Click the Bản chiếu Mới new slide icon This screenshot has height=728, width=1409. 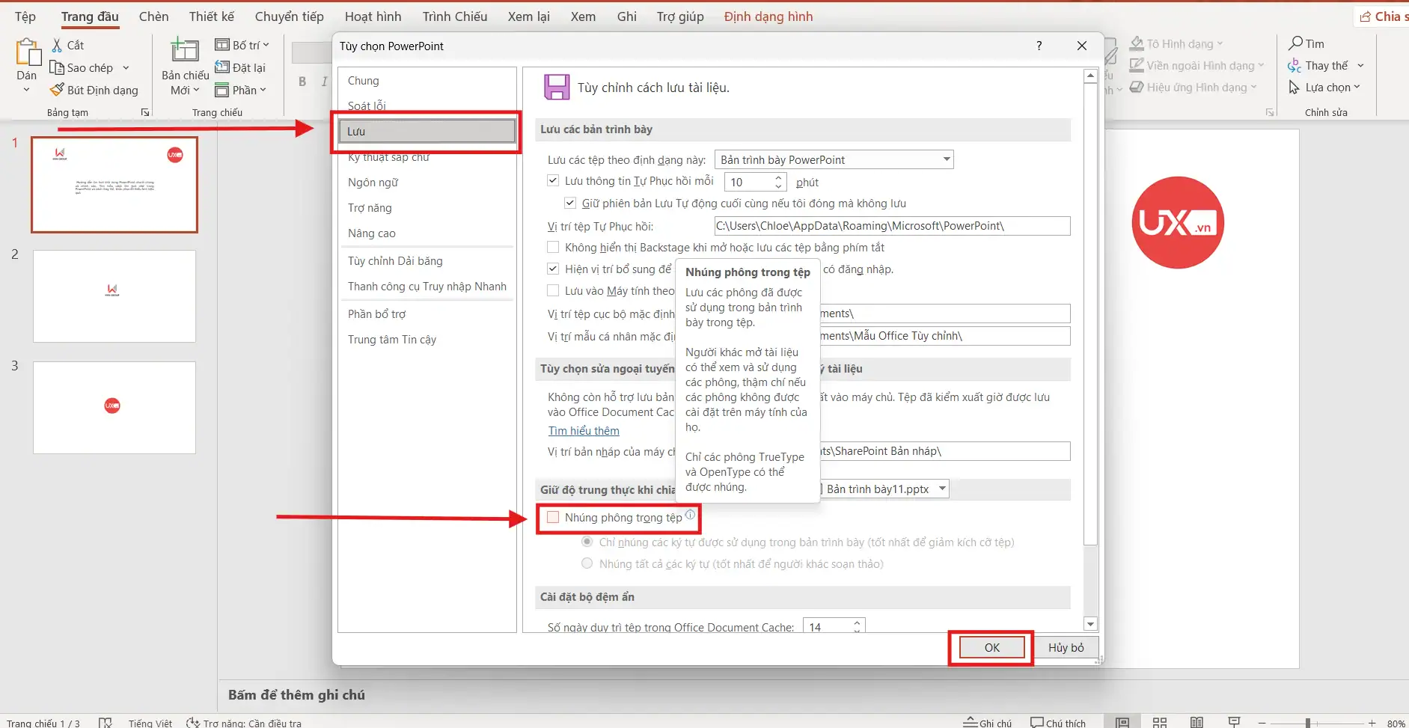[x=185, y=52]
